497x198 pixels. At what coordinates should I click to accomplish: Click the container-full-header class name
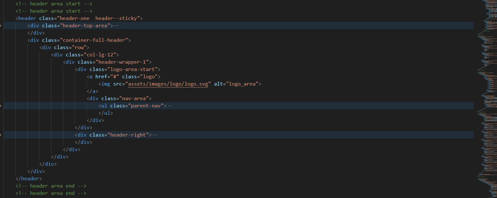click(x=95, y=40)
